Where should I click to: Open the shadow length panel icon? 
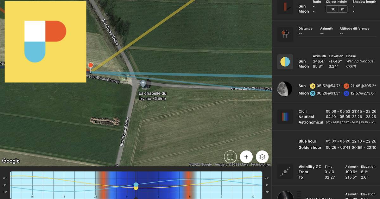click(285, 7)
